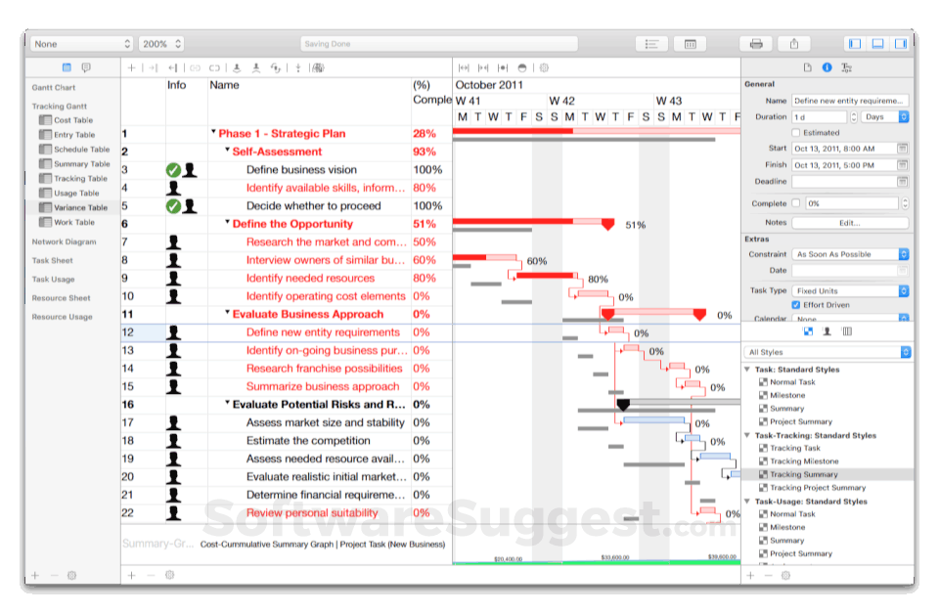The image size is (939, 614).
Task: Click the share export icon
Action: tap(794, 44)
